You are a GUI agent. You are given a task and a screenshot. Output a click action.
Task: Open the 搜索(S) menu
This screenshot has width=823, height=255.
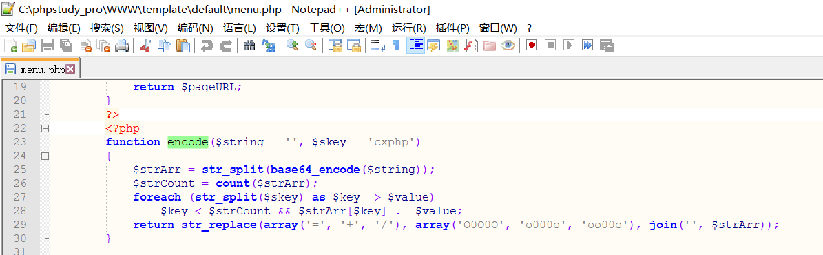click(107, 28)
